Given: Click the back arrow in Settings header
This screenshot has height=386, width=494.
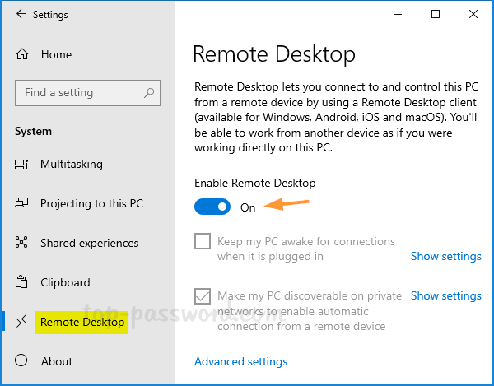Looking at the screenshot, I should (x=21, y=15).
